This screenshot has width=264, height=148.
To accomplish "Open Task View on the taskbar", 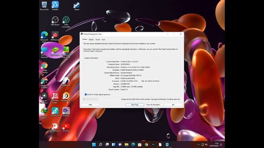I will [107, 144].
